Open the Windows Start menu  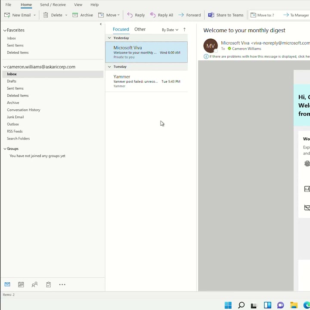click(228, 305)
